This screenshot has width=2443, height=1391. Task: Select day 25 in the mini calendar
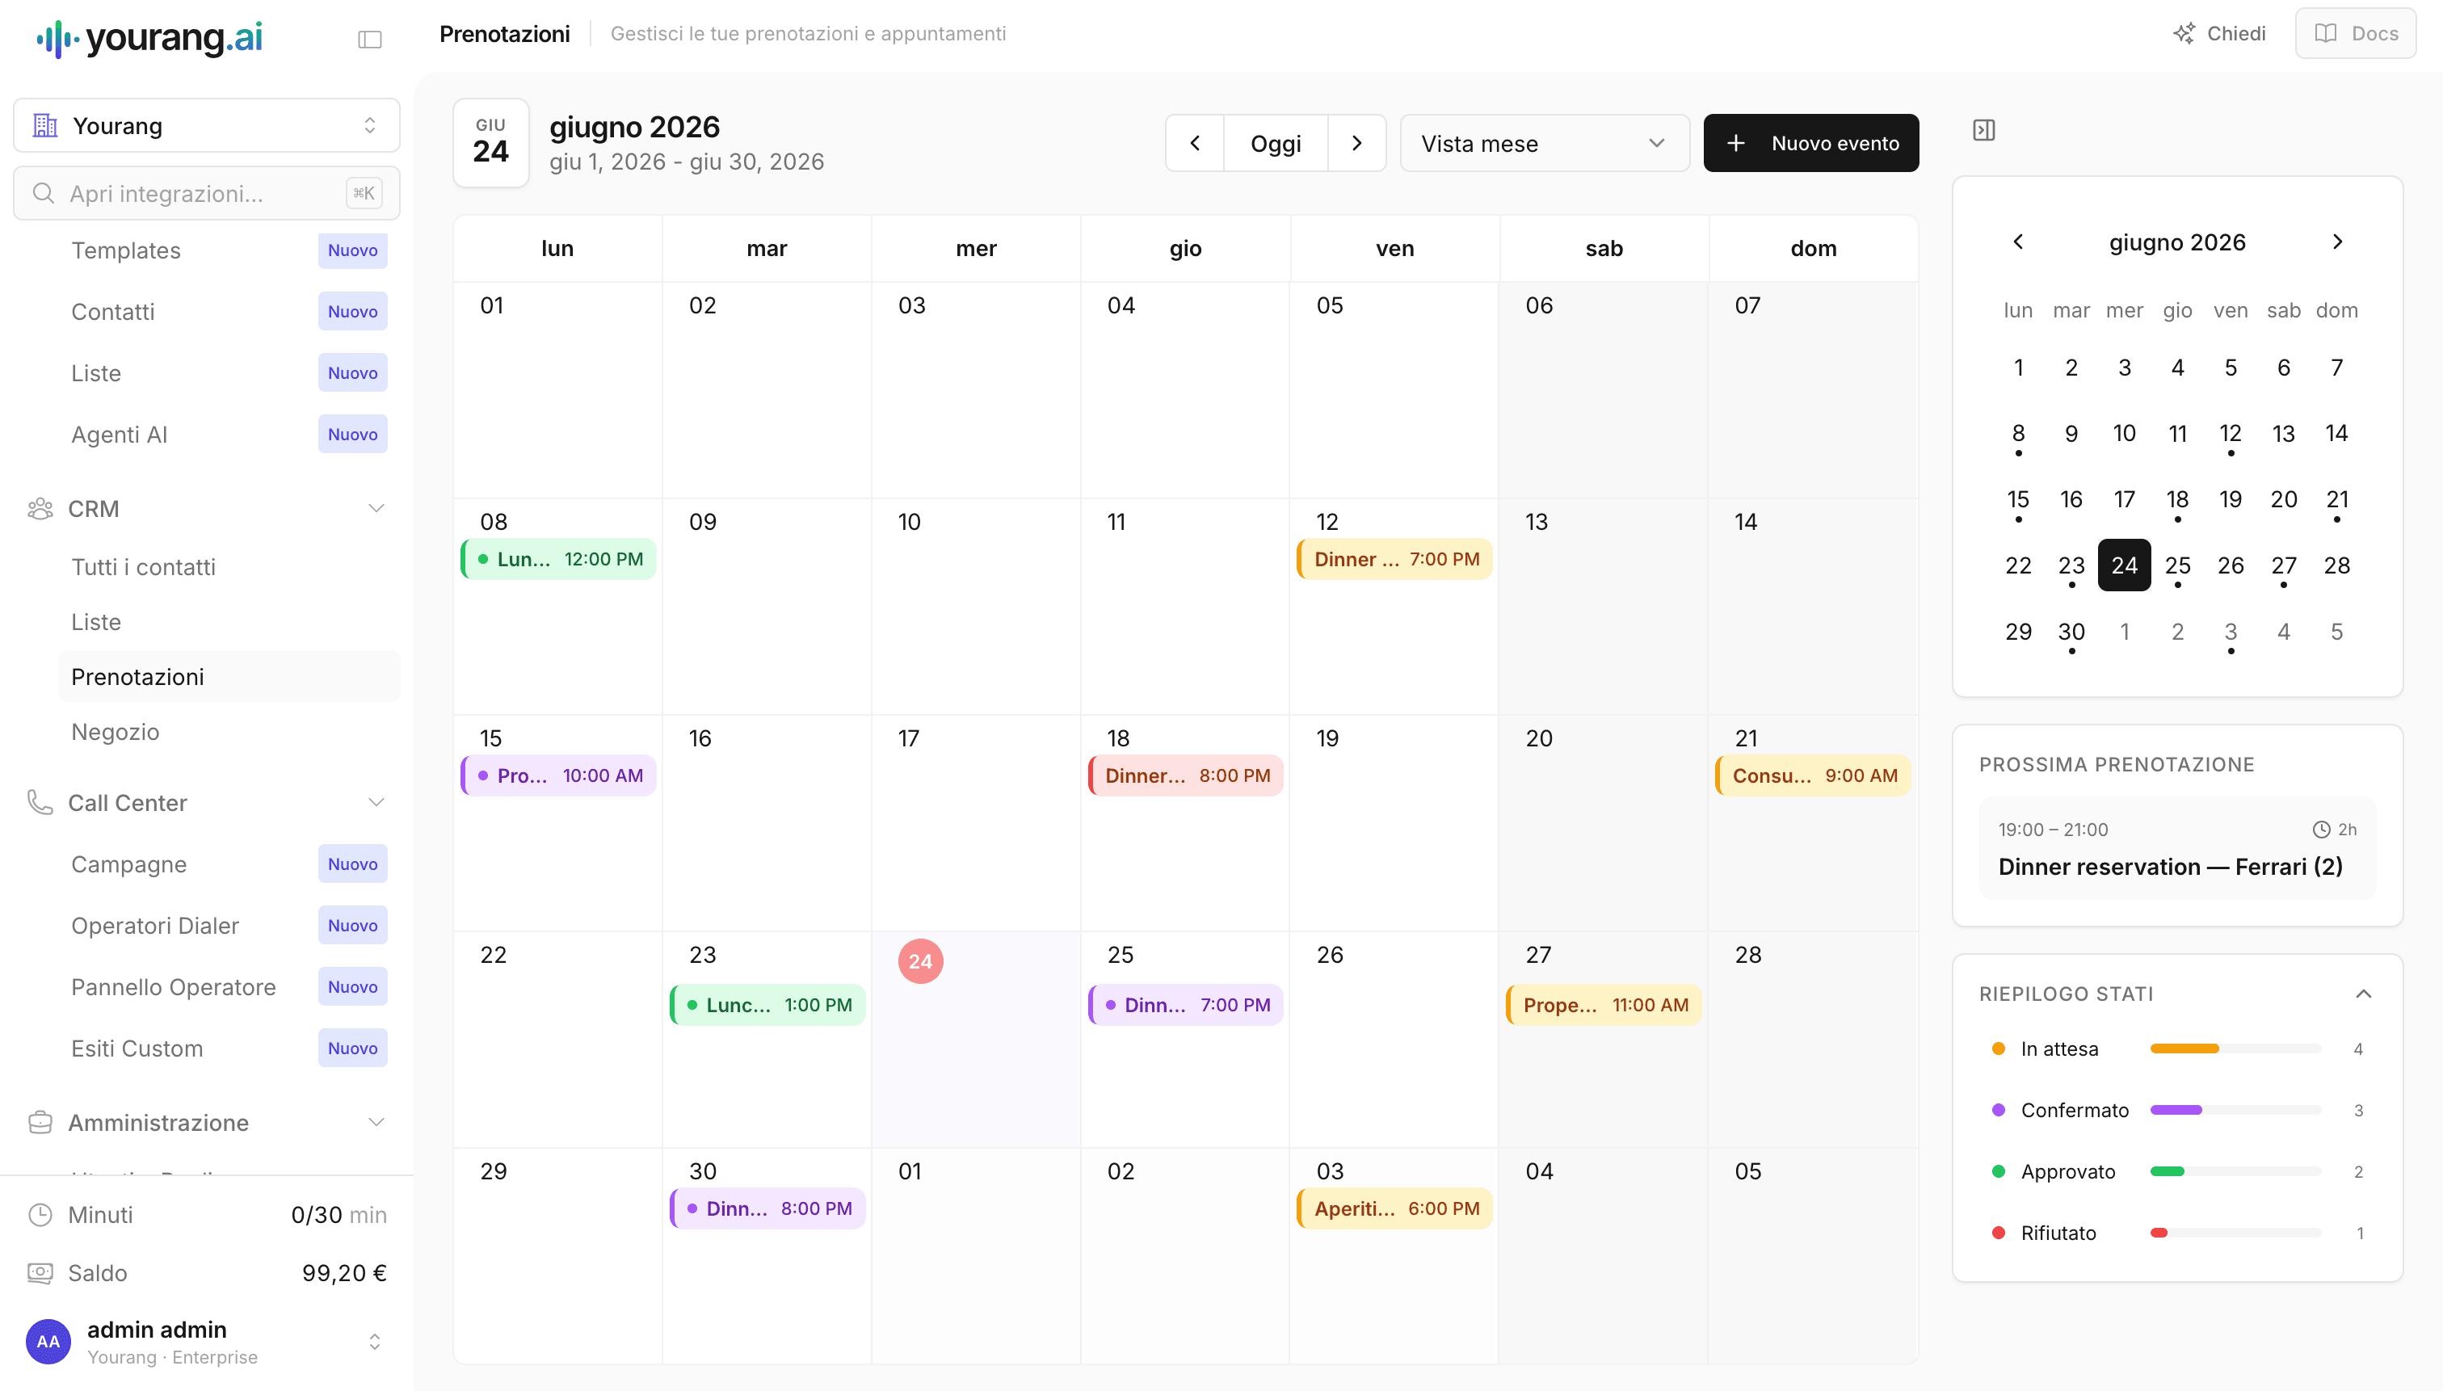[x=2176, y=565]
